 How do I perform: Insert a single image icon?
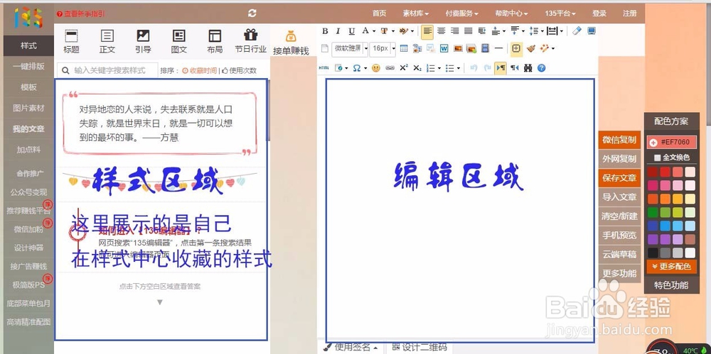pyautogui.click(x=458, y=48)
